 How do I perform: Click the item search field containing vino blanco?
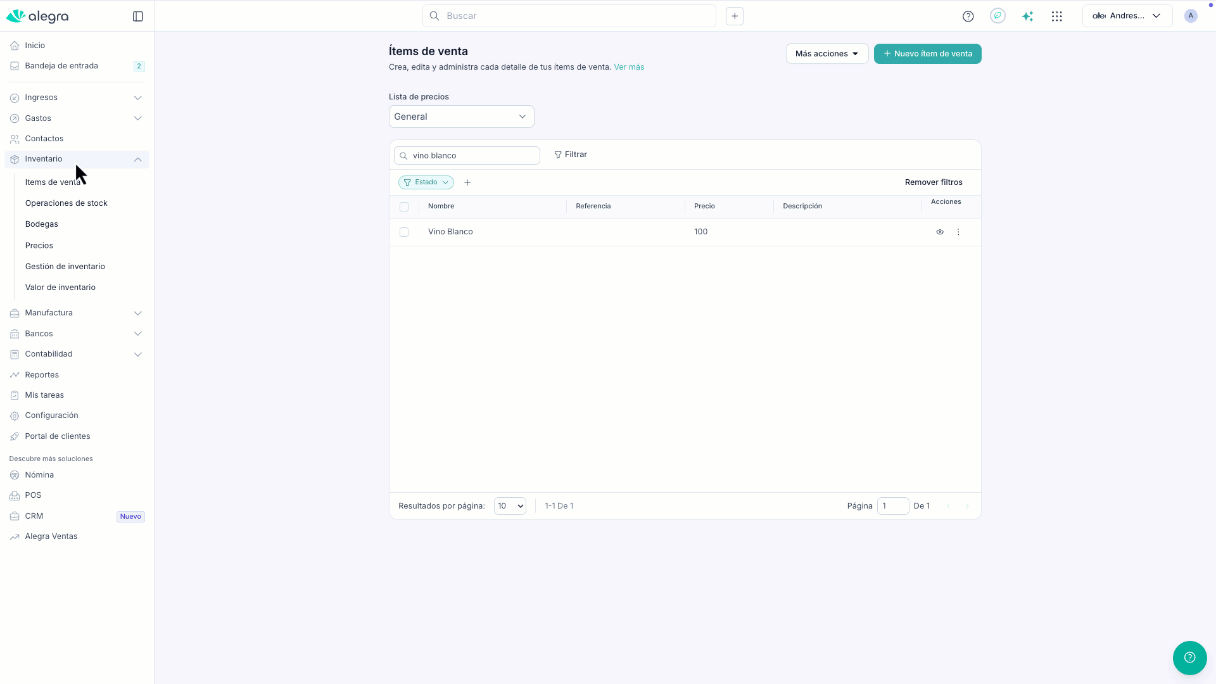tap(467, 156)
